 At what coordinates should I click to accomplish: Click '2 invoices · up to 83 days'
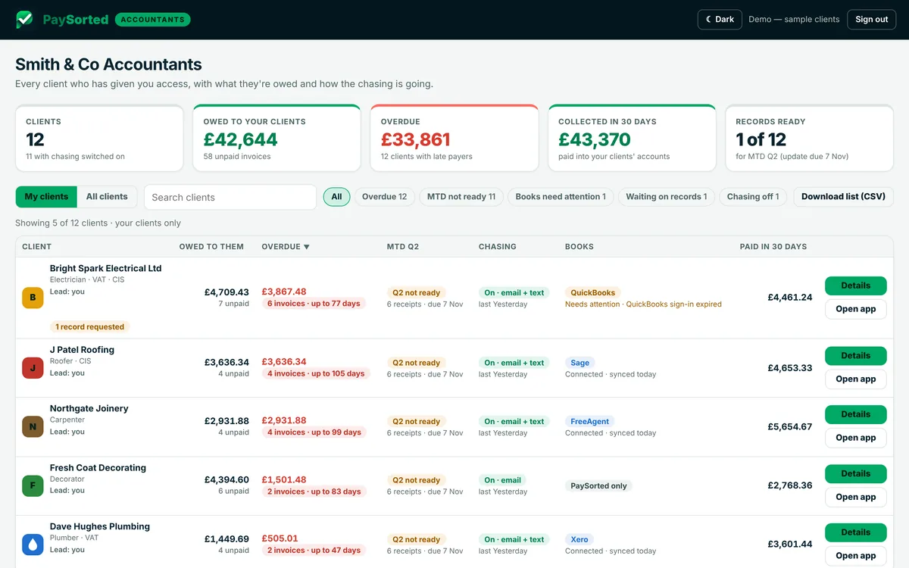(314, 492)
